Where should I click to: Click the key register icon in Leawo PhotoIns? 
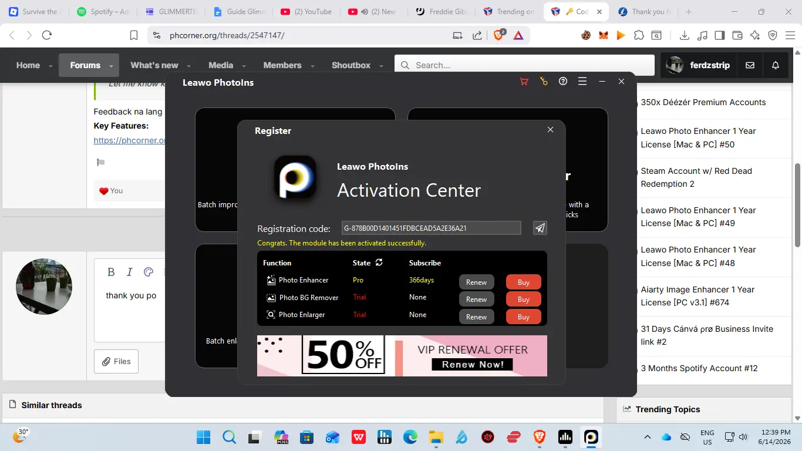coord(544,82)
